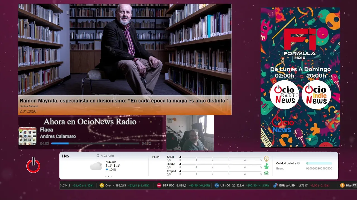Click the US 100 ticker label
357x200 pixels.
pos(225,186)
